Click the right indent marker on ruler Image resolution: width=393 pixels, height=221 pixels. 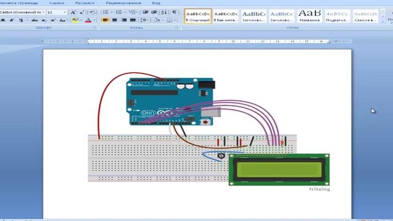click(329, 42)
